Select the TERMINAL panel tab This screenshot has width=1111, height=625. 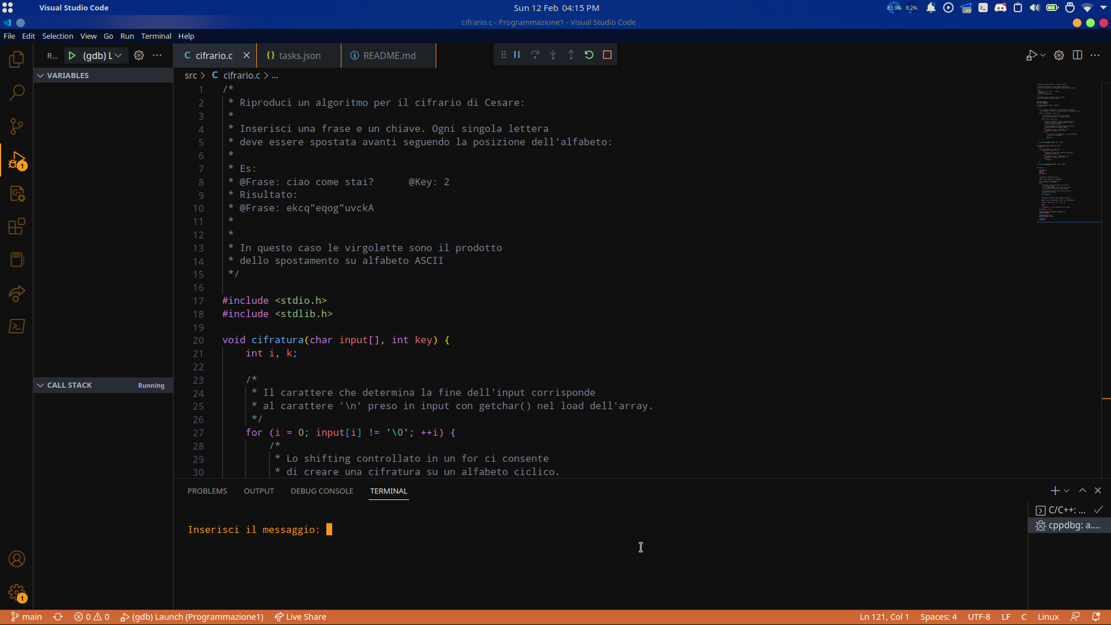(389, 491)
